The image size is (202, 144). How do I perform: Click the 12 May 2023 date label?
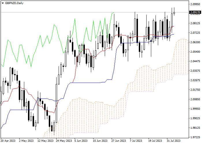click(45, 141)
